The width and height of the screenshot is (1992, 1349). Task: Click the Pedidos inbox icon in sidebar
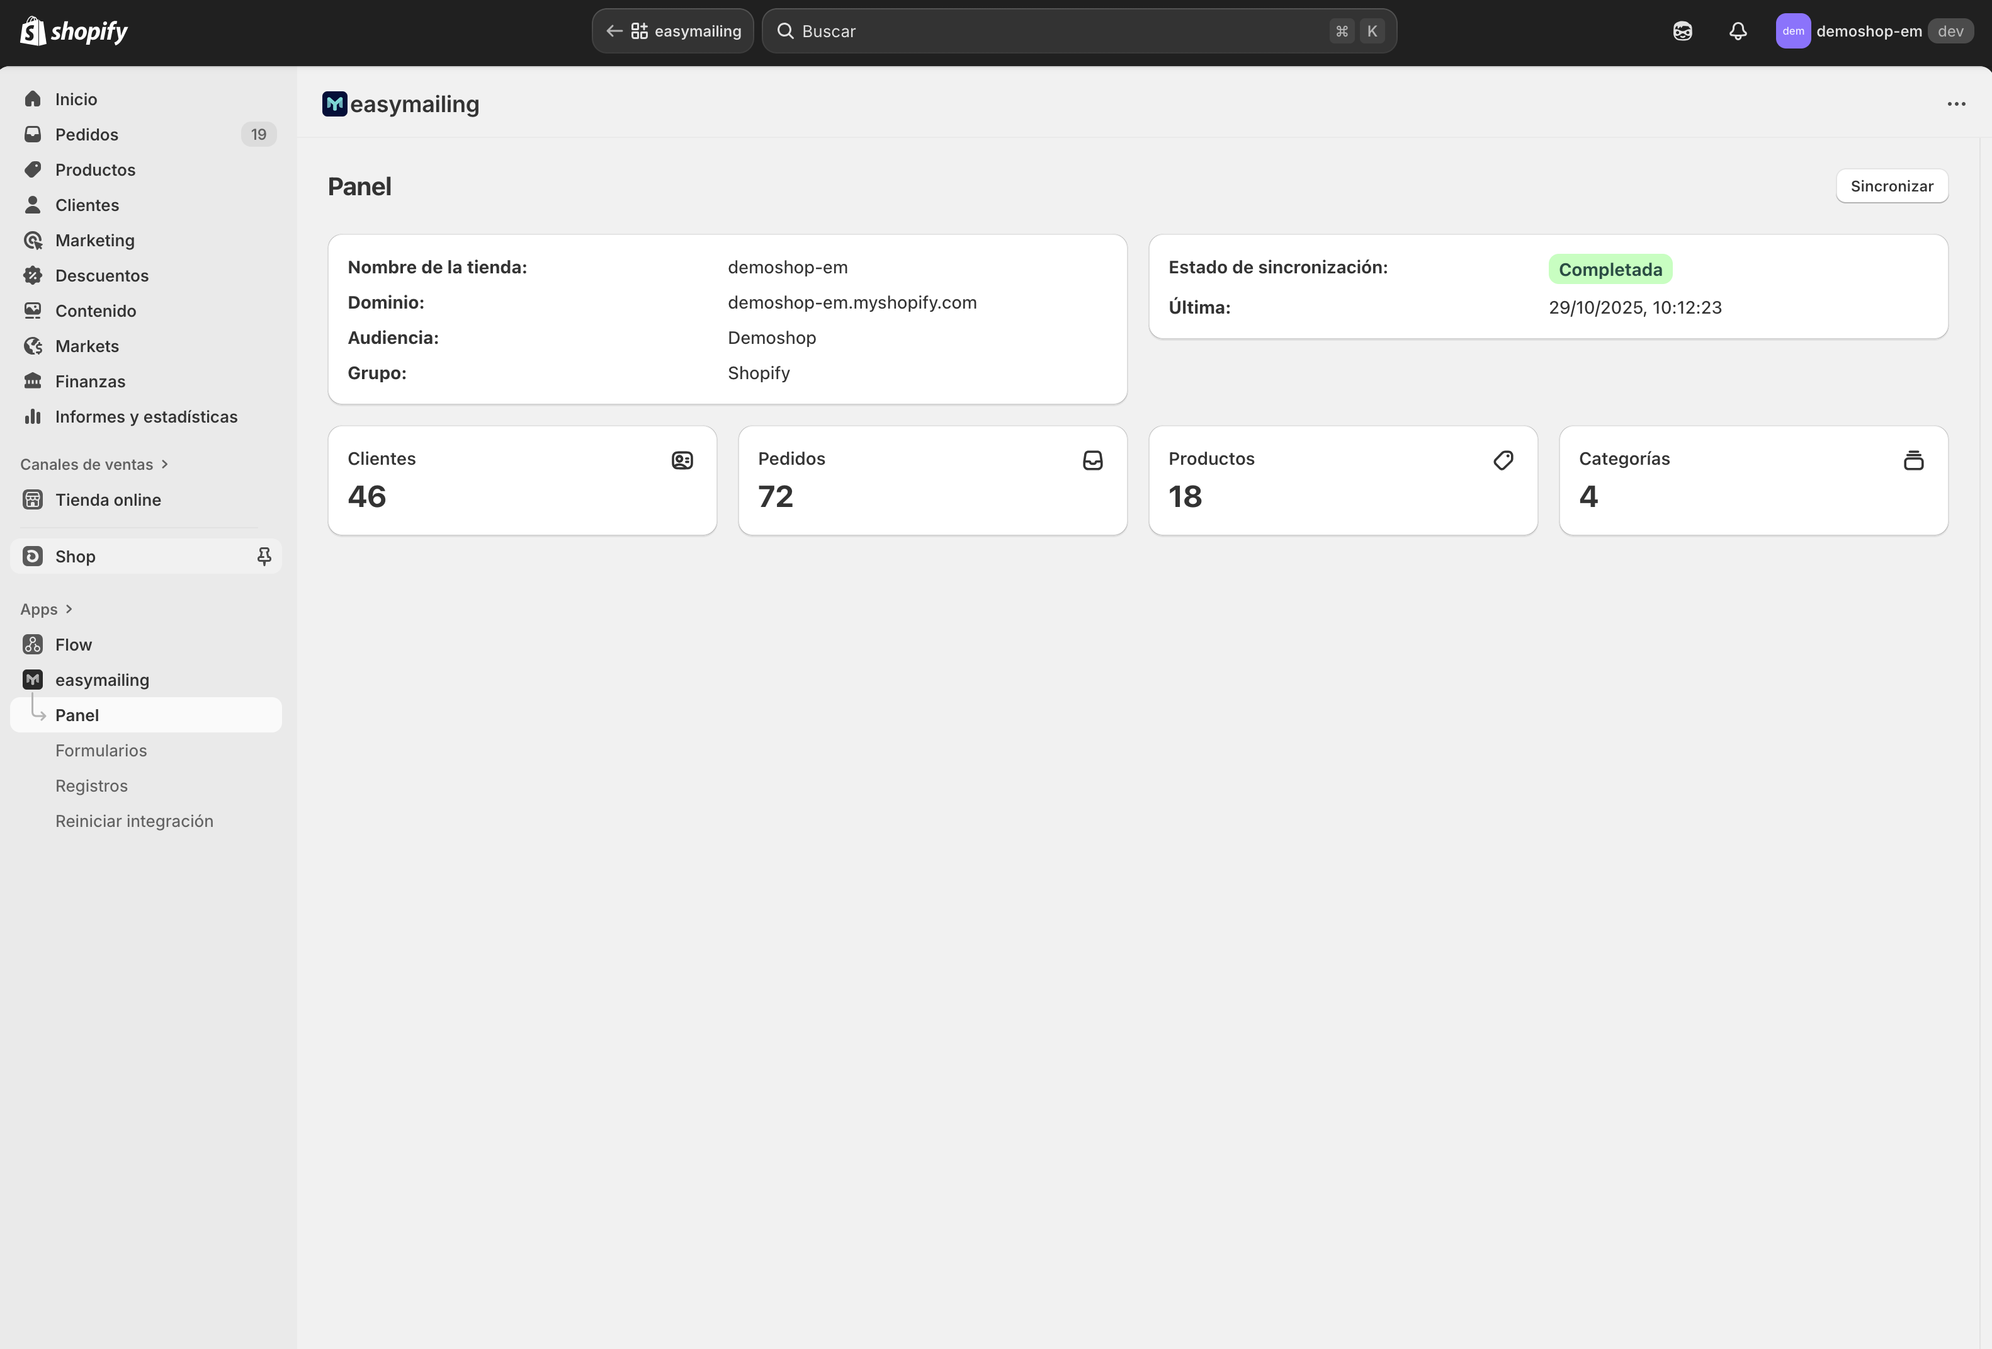tap(33, 134)
